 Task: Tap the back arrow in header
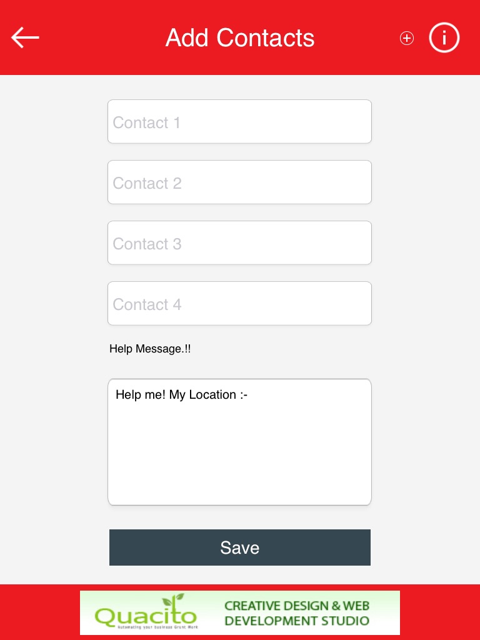click(25, 37)
